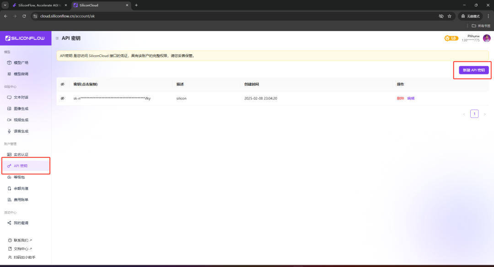Toggle eye icon in table header
Image resolution: width=494 pixels, height=267 pixels.
pyautogui.click(x=62, y=84)
